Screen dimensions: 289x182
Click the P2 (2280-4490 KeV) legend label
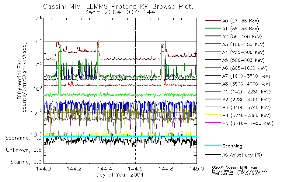tap(246, 99)
